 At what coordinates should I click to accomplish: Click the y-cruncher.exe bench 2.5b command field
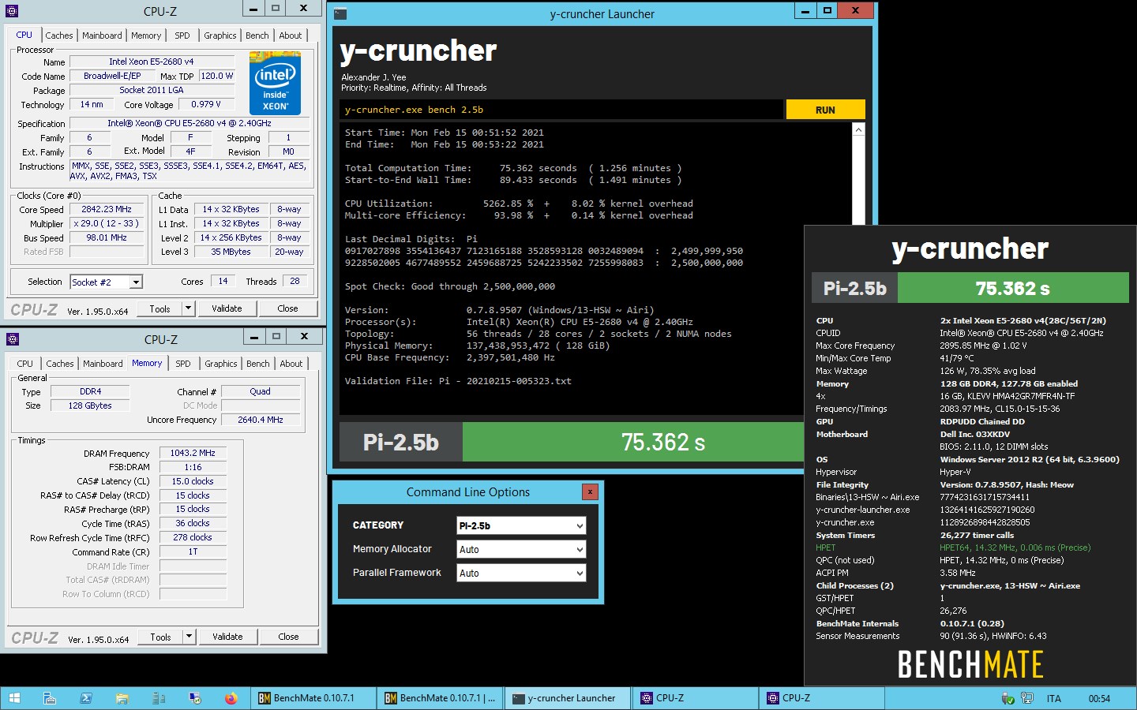point(561,110)
